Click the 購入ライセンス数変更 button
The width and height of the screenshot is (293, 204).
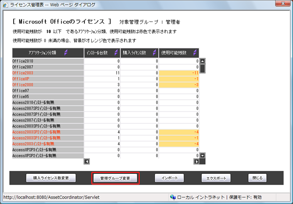[51, 178]
